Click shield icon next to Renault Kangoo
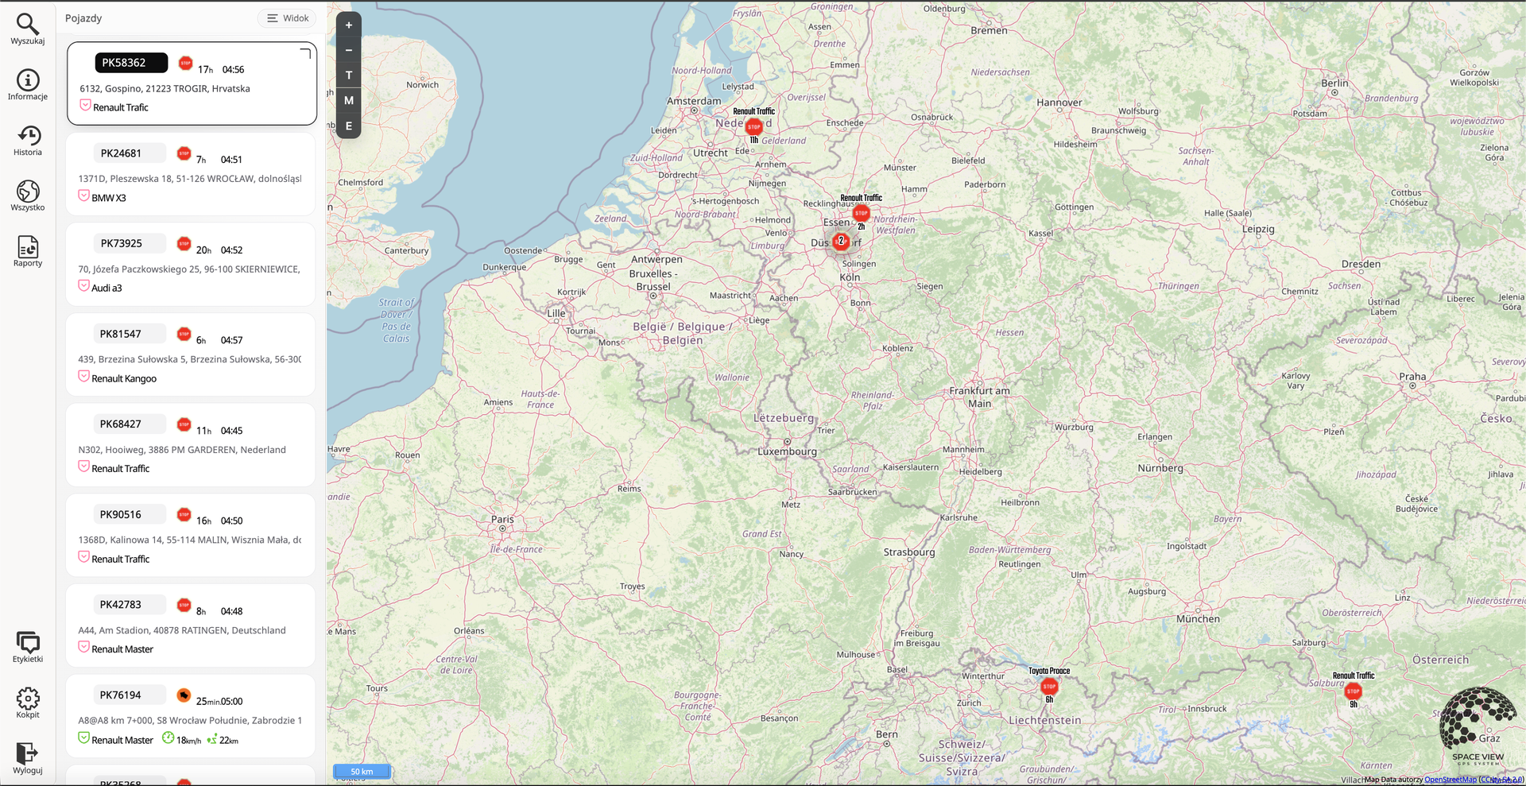The image size is (1526, 786). click(x=83, y=377)
